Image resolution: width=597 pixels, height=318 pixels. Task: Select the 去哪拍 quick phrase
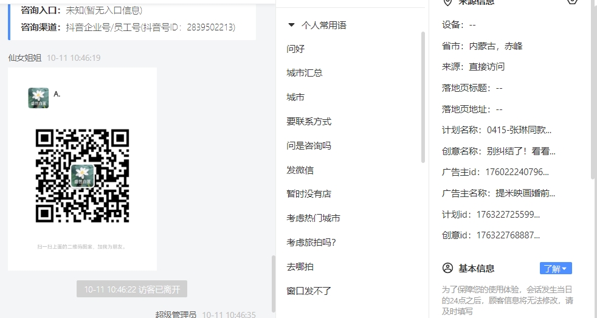point(300,266)
